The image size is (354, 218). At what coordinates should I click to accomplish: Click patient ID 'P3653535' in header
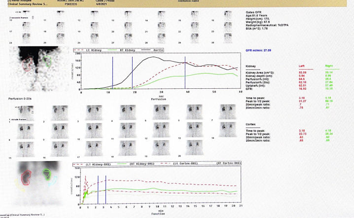tap(71, 4)
